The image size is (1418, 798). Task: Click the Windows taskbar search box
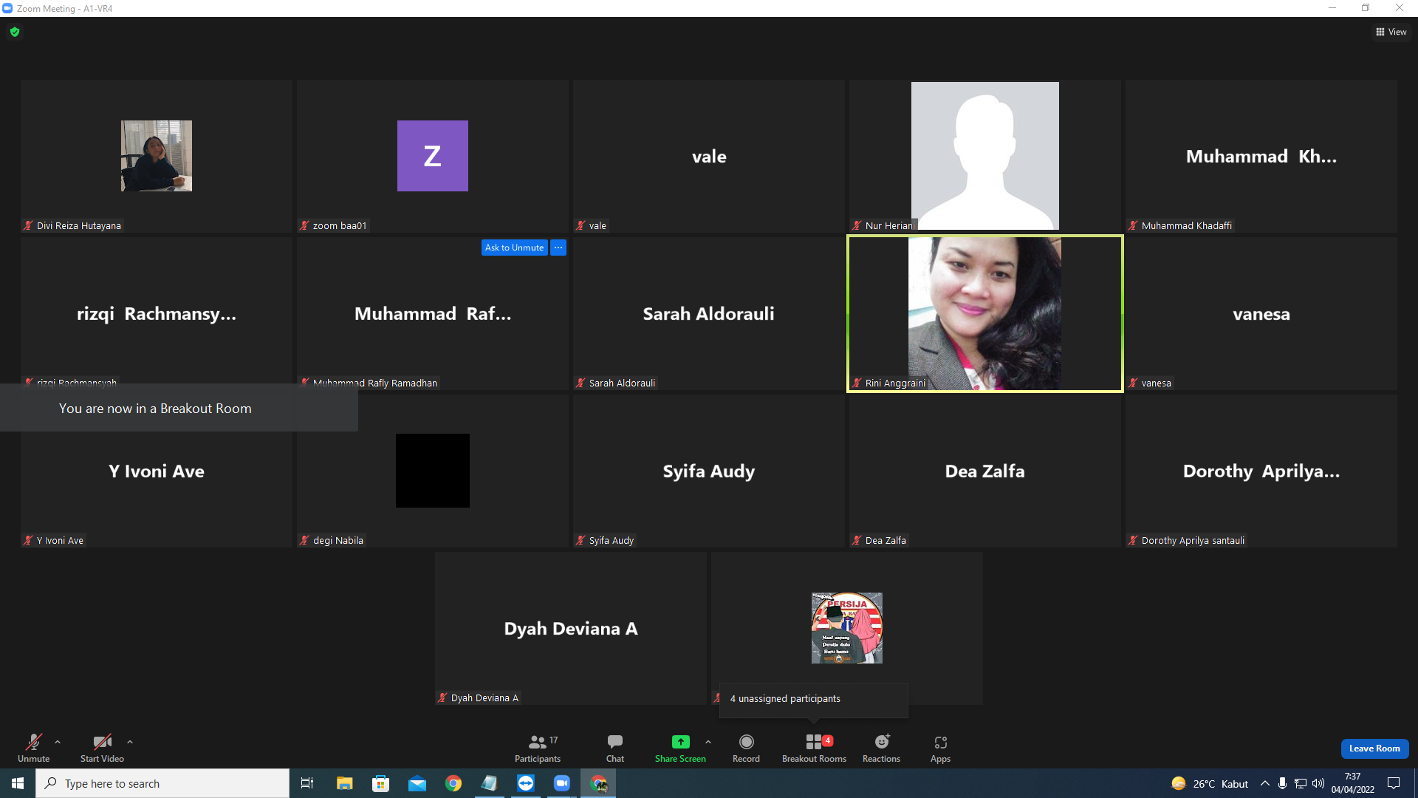[x=162, y=783]
